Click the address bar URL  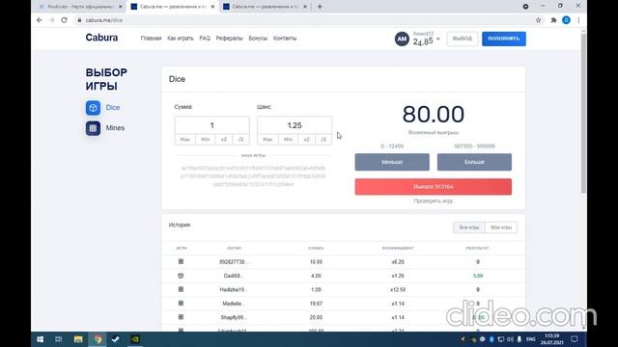point(104,20)
